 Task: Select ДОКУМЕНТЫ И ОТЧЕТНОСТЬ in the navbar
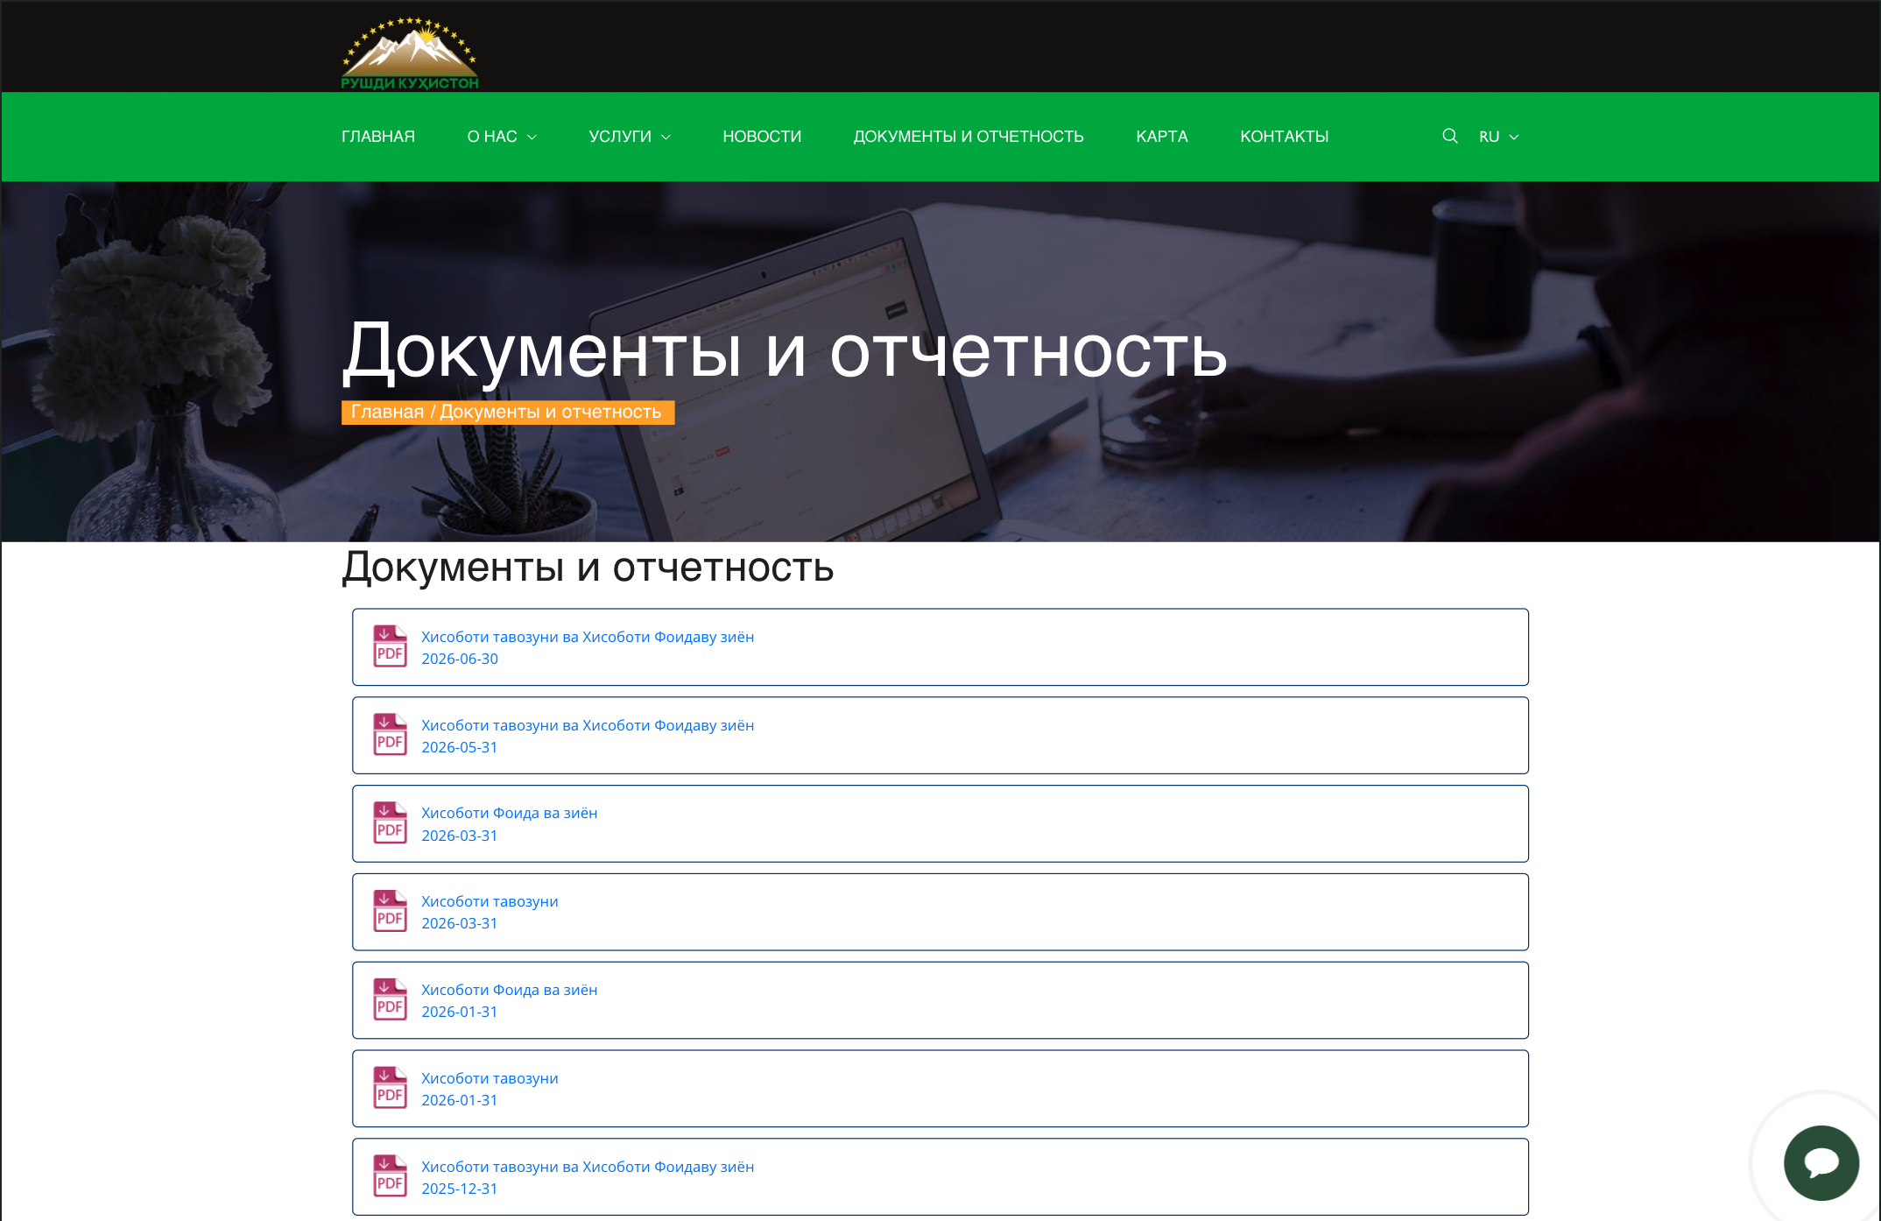[x=969, y=137]
